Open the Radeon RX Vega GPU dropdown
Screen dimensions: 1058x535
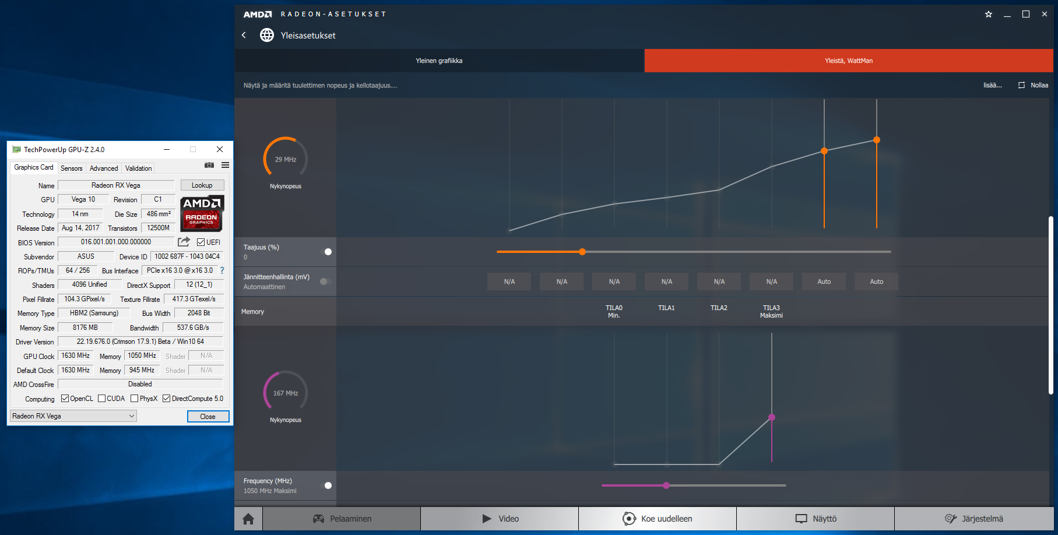click(73, 416)
